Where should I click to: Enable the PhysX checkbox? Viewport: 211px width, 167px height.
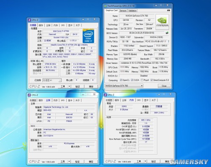click(x=142, y=80)
